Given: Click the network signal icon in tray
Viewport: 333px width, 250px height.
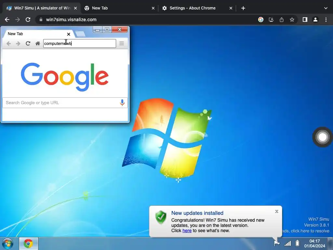Looking at the screenshot, I should [287, 243].
